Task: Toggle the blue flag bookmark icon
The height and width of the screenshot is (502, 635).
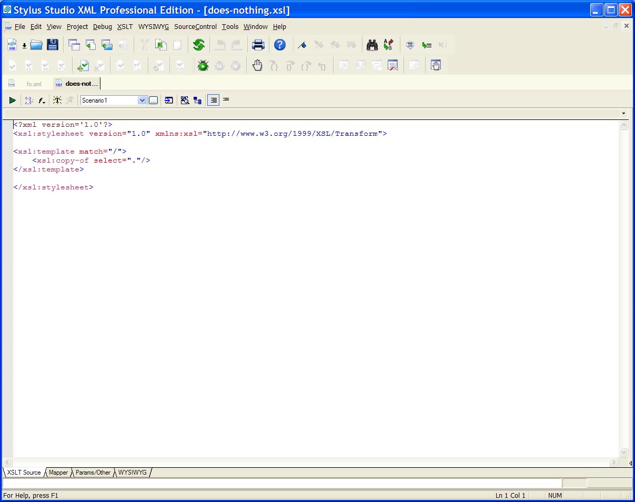Action: tap(302, 45)
